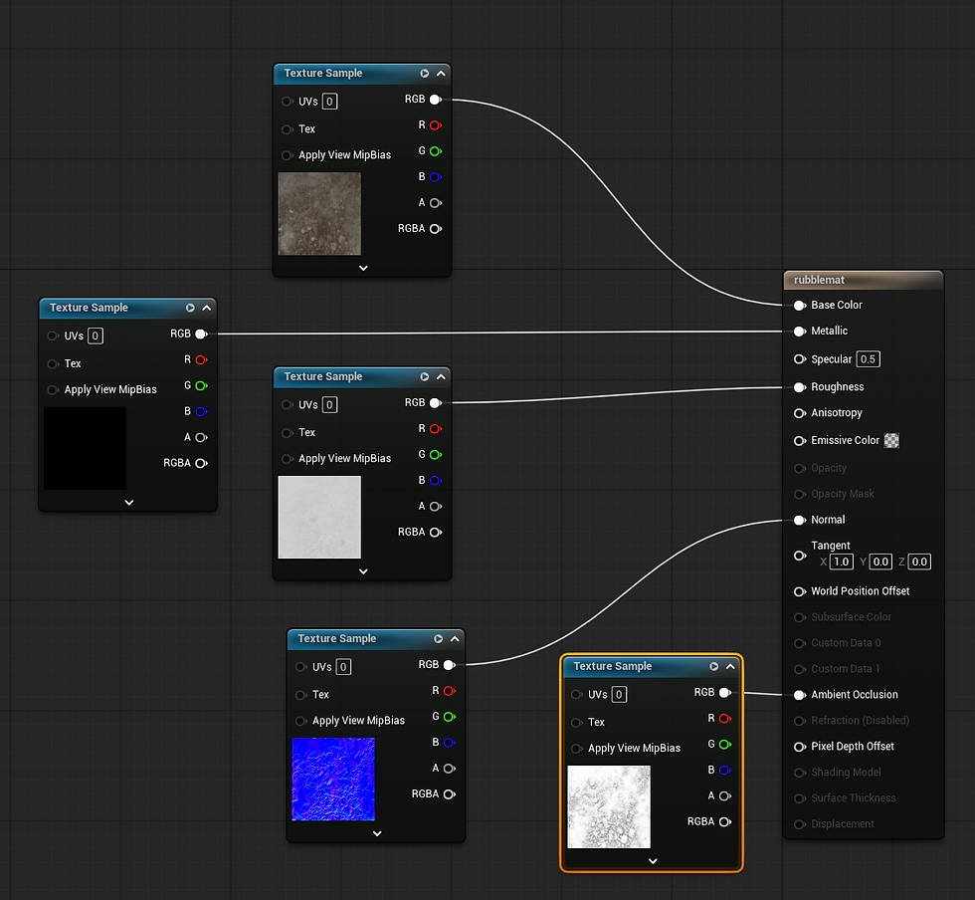Click the Tangent X value field showing 1.0
Image resolution: width=975 pixels, height=900 pixels.
pyautogui.click(x=842, y=562)
